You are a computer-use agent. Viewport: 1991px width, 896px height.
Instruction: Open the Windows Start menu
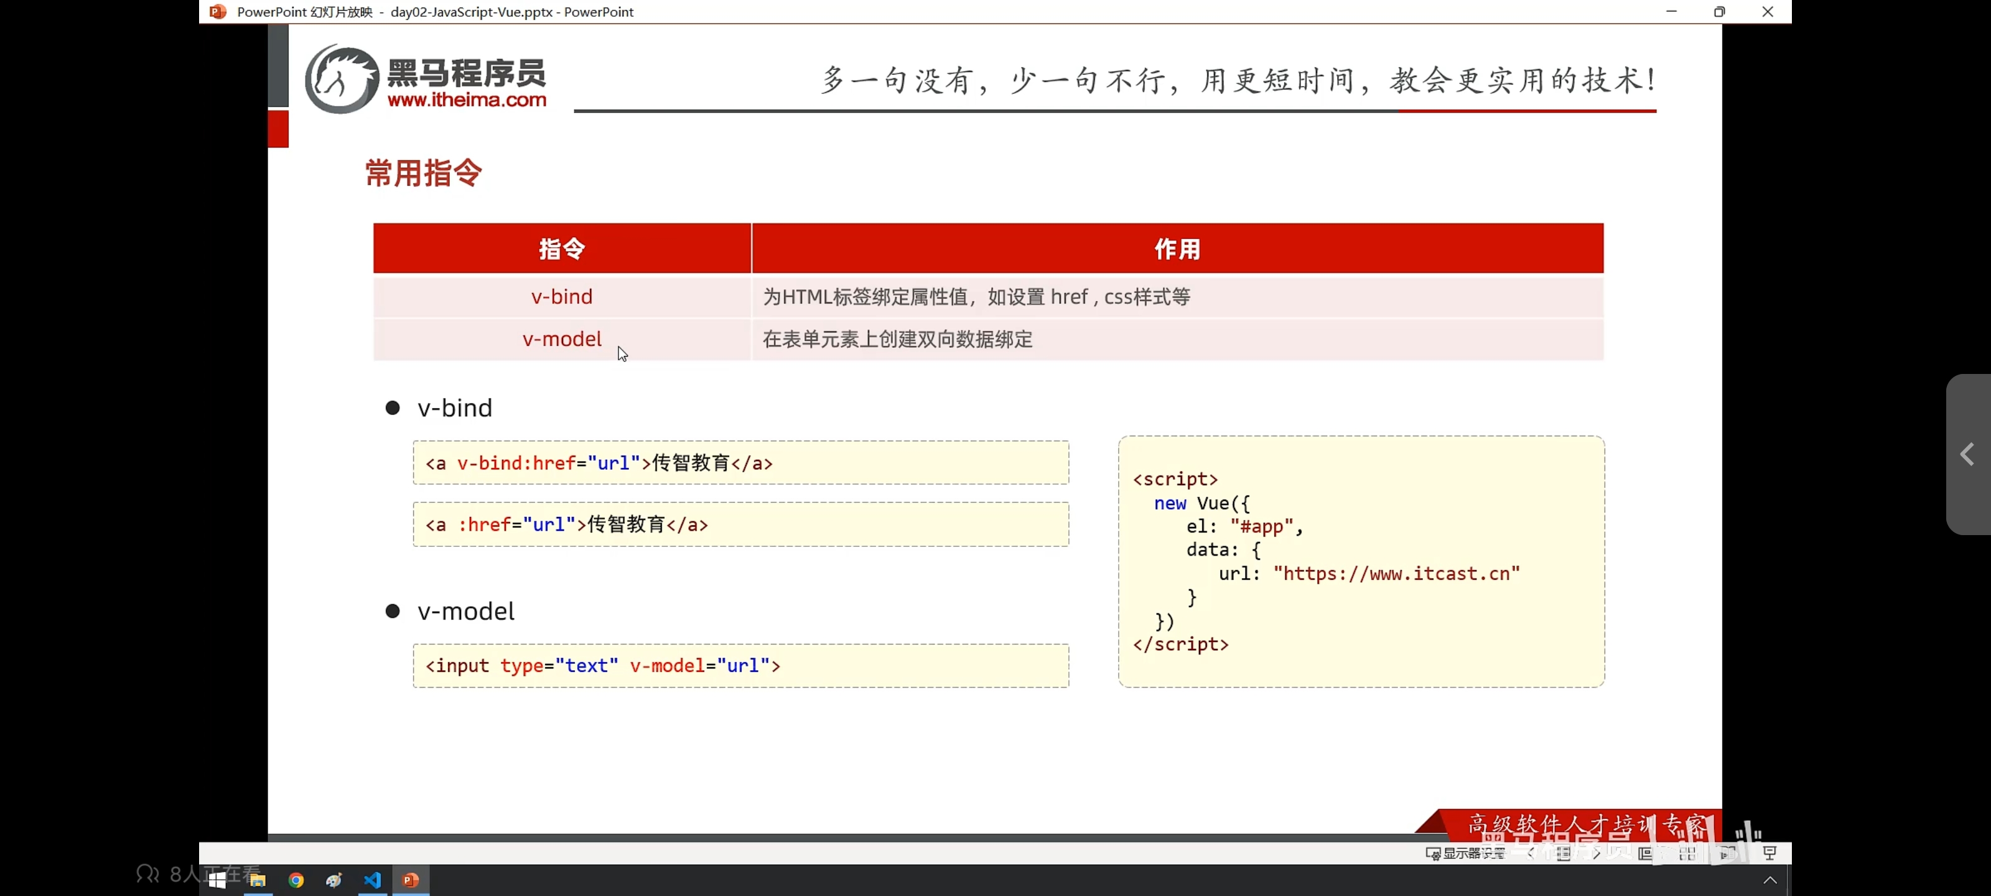click(217, 880)
